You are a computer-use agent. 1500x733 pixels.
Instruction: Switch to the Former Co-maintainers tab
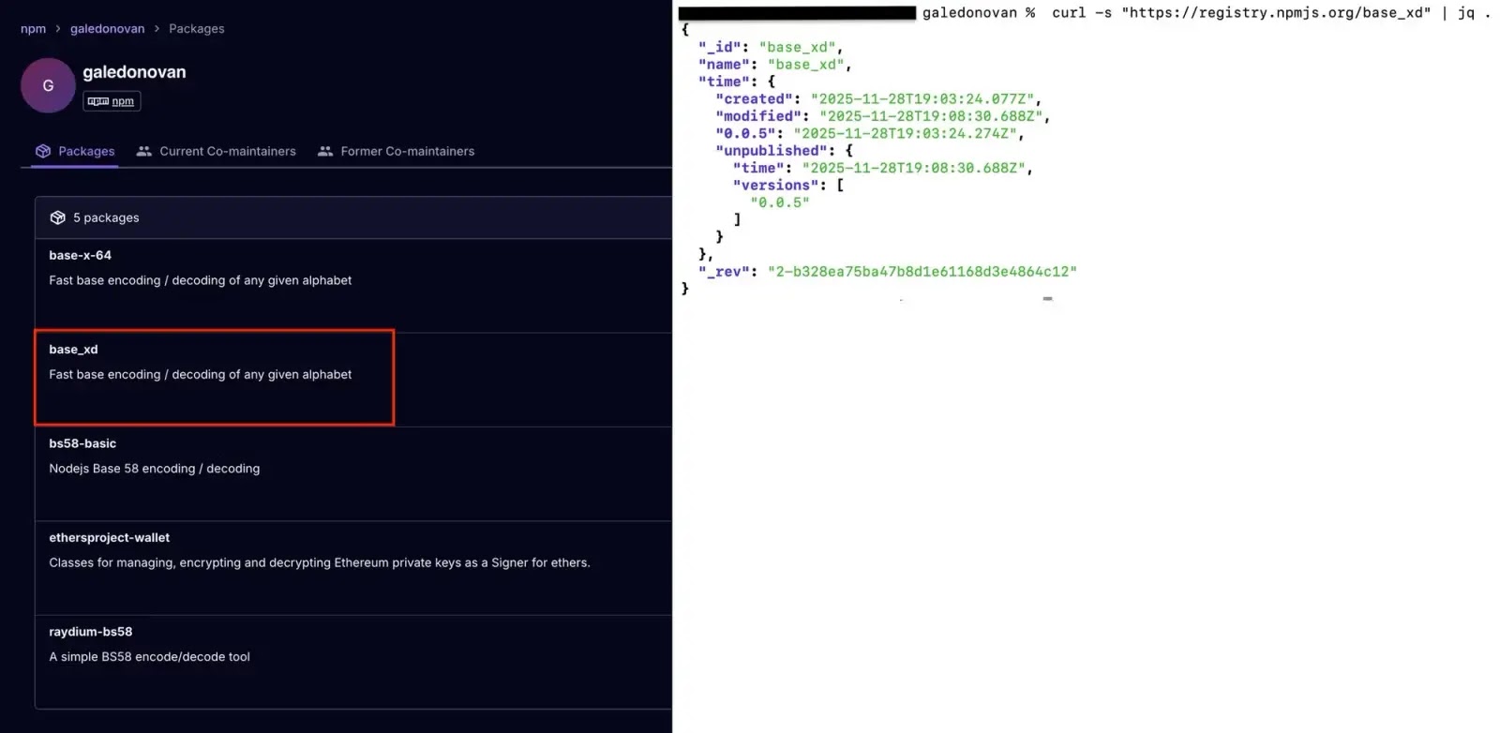pyautogui.click(x=397, y=151)
